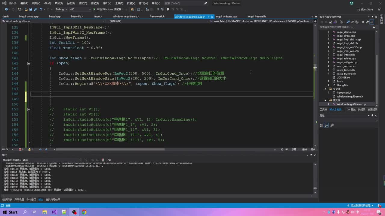Click the editor horizontal scrollbar
385x216 pixels.
click(110, 149)
